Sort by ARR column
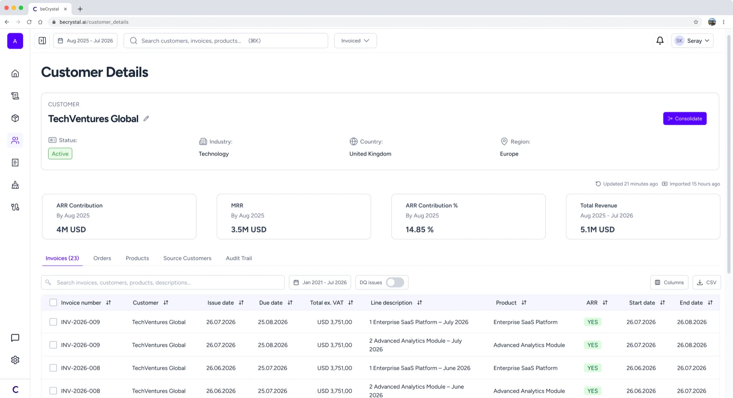 point(605,303)
